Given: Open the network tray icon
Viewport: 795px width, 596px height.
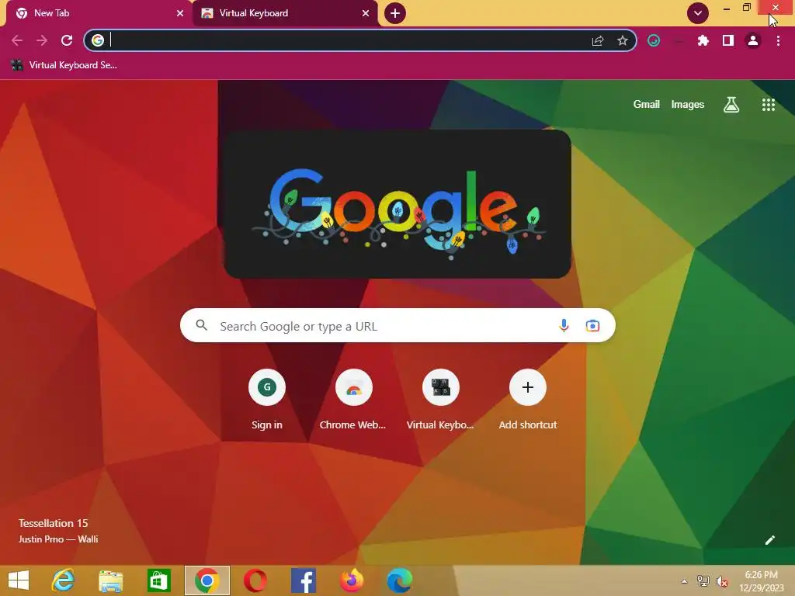Looking at the screenshot, I should [703, 580].
